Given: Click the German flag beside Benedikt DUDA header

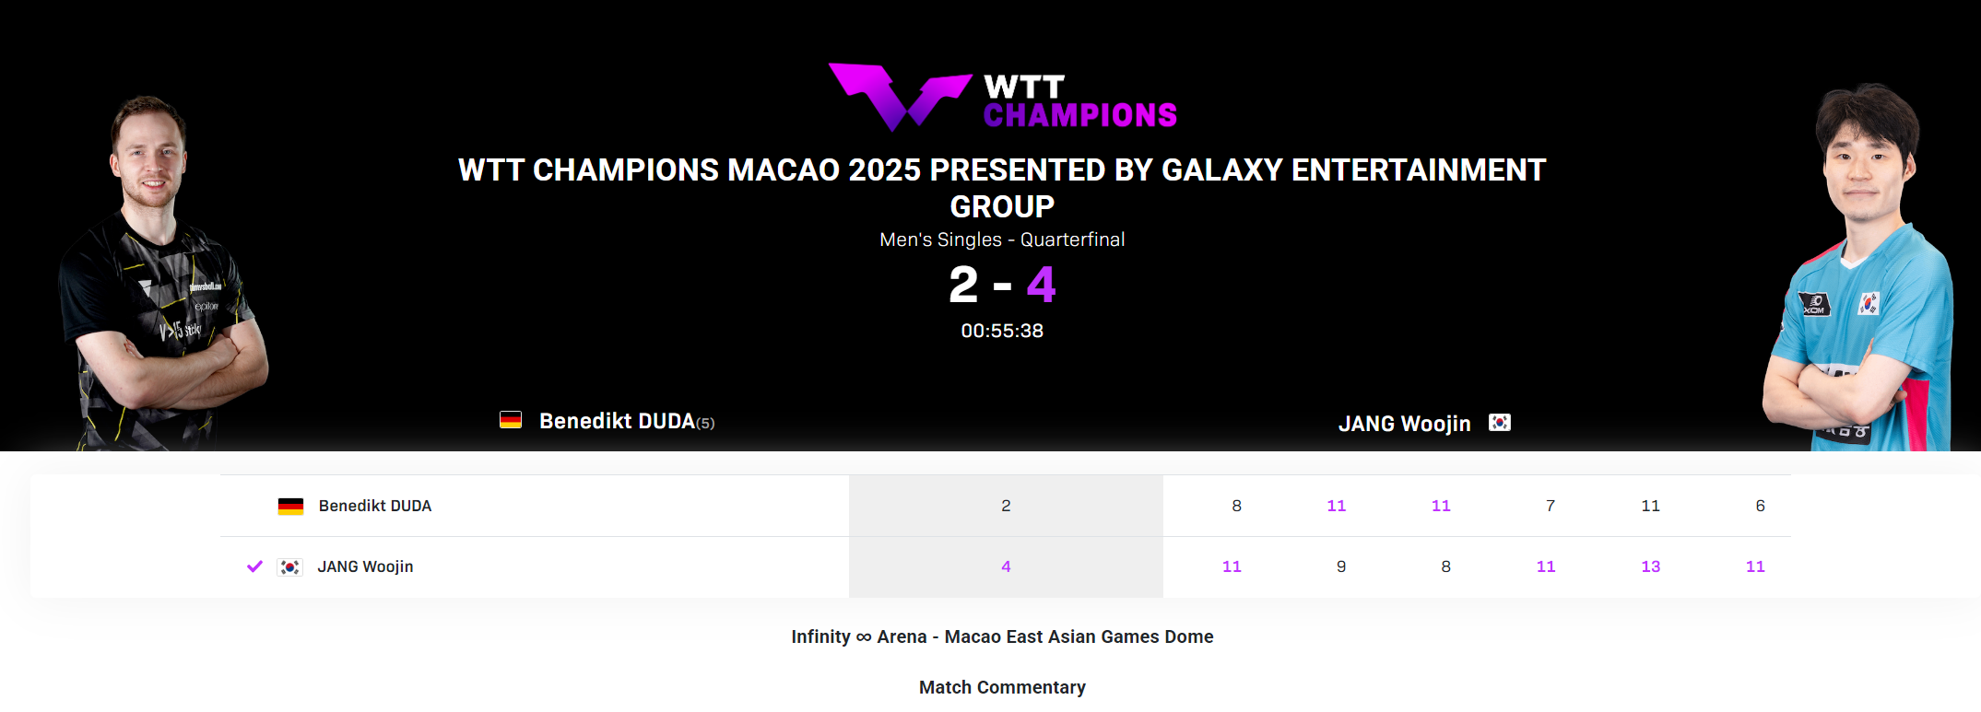Looking at the screenshot, I should pos(511,420).
